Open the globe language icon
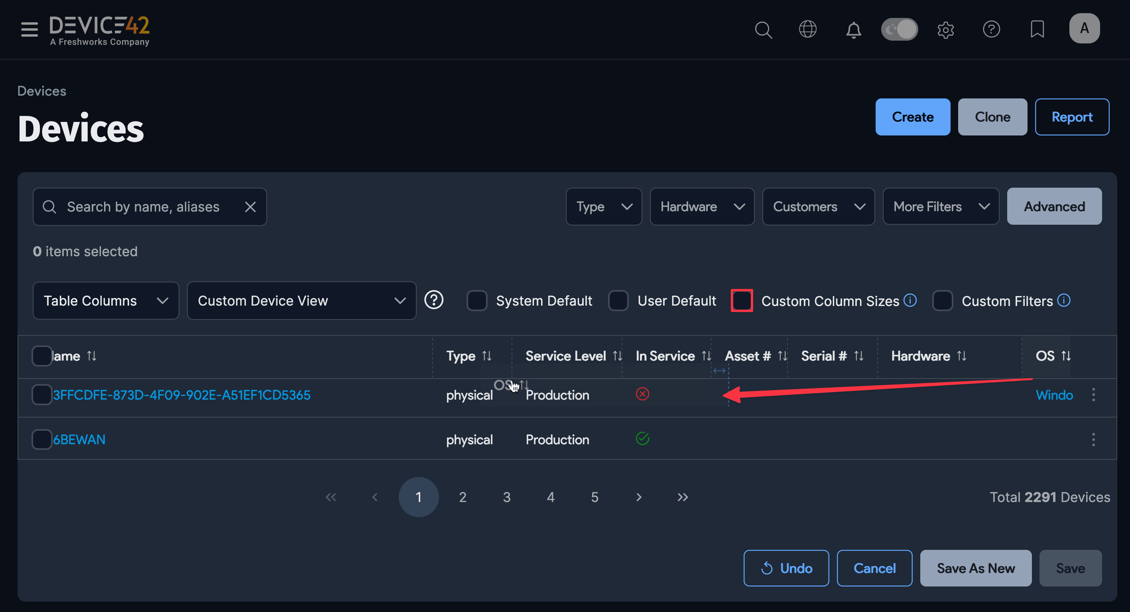1130x612 pixels. [x=807, y=29]
